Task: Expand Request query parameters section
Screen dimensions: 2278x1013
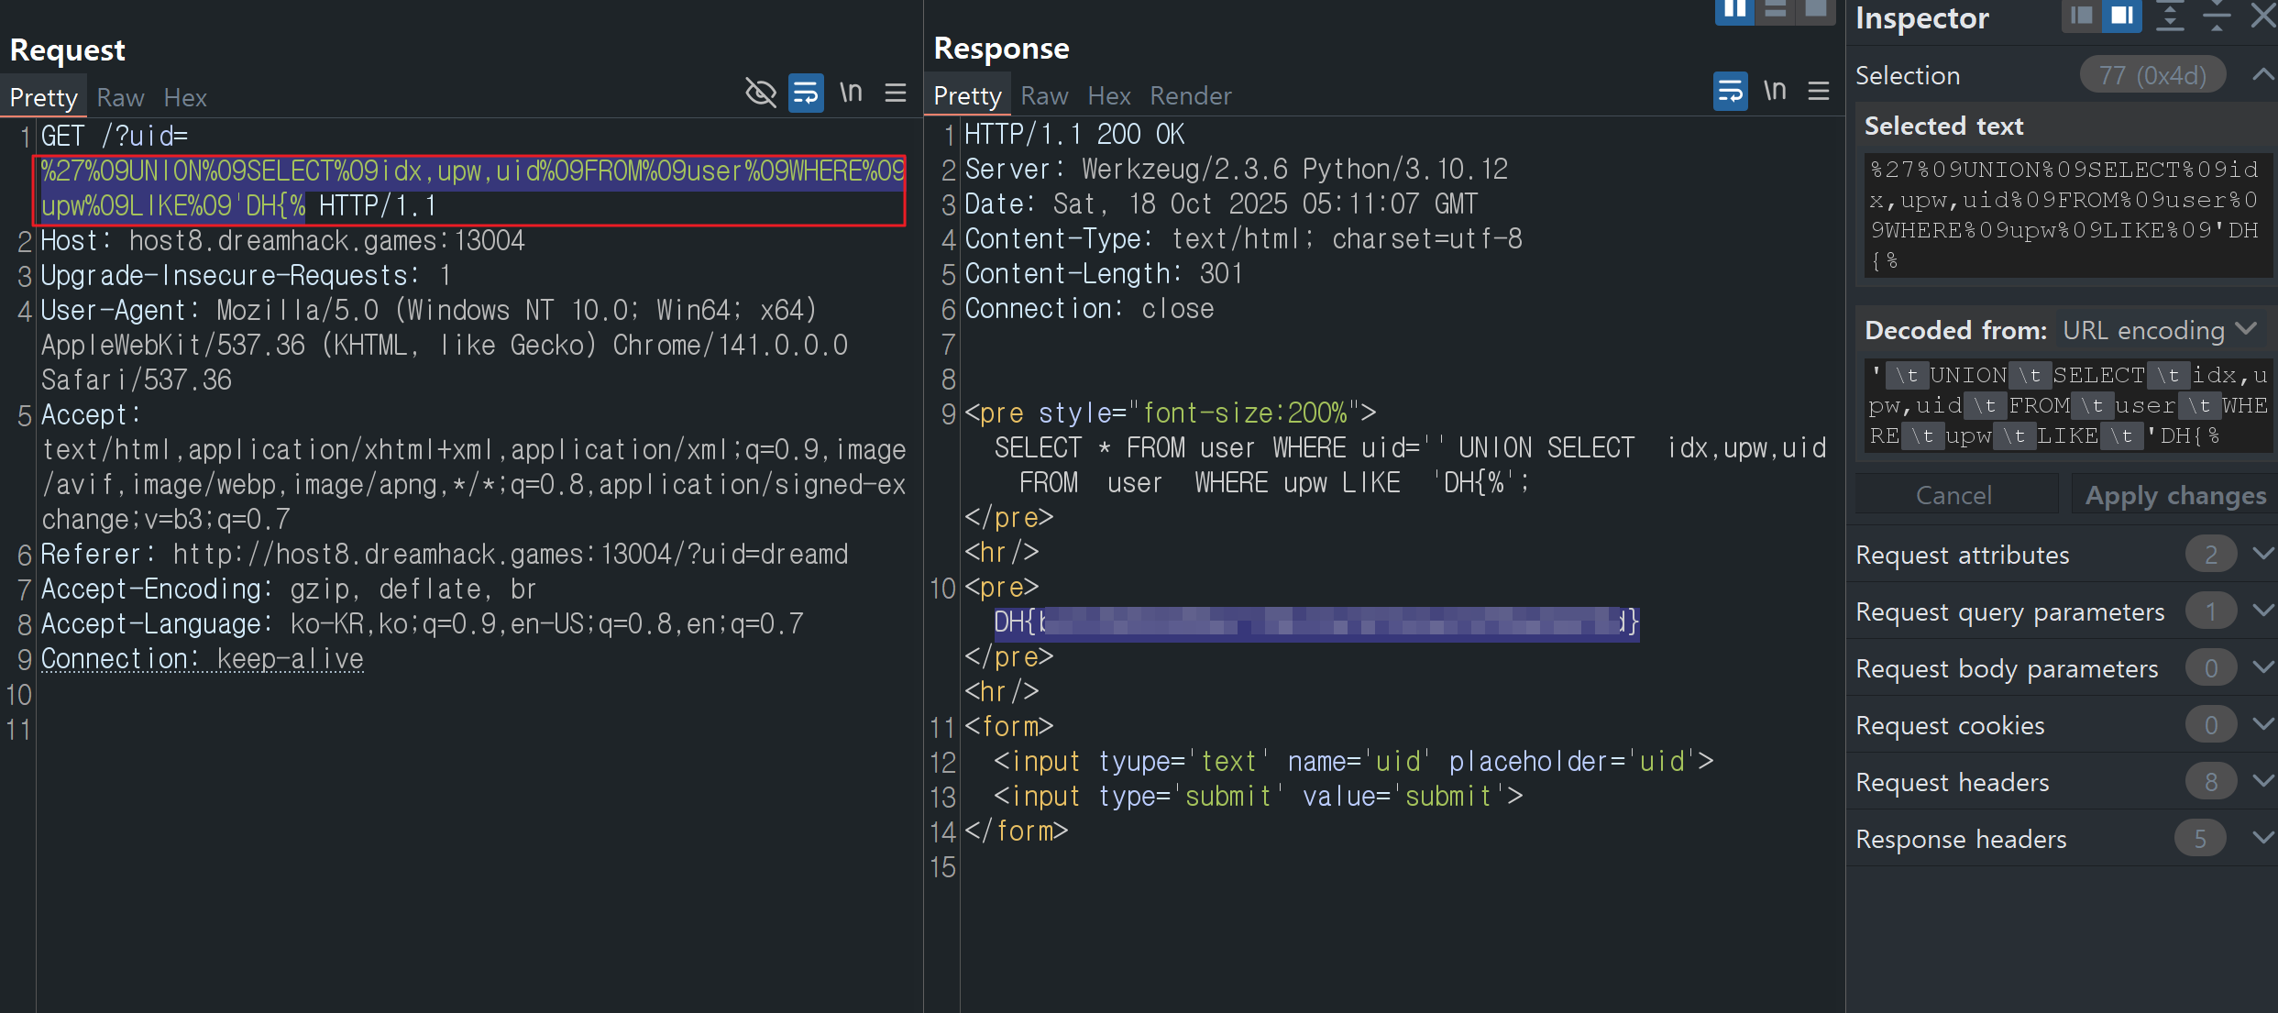Action: tap(2263, 611)
